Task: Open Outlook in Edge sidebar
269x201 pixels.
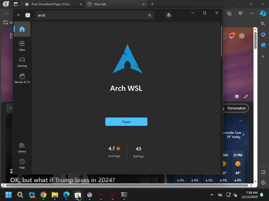Action: point(263,45)
